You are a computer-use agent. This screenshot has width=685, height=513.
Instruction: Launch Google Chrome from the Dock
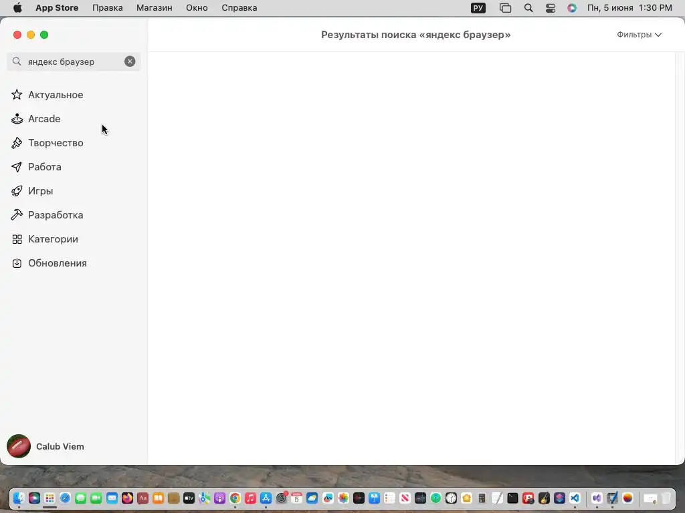[x=235, y=498]
